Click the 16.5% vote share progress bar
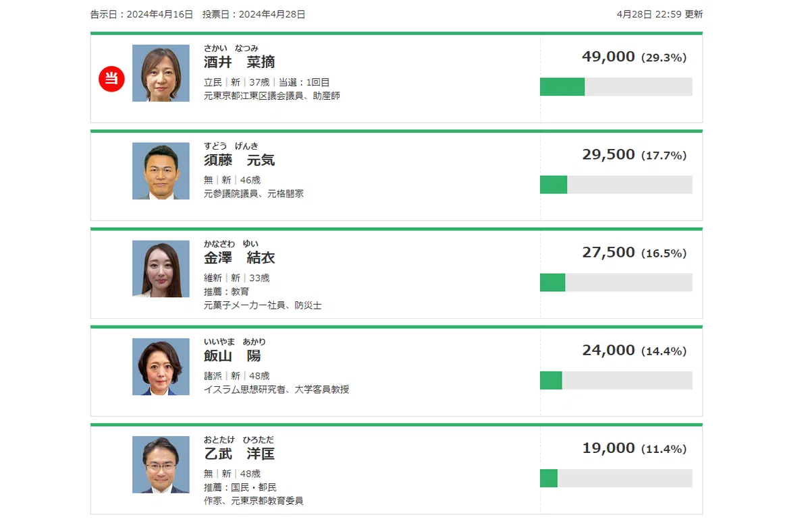Screen dimensions: 810x519 click(x=616, y=282)
